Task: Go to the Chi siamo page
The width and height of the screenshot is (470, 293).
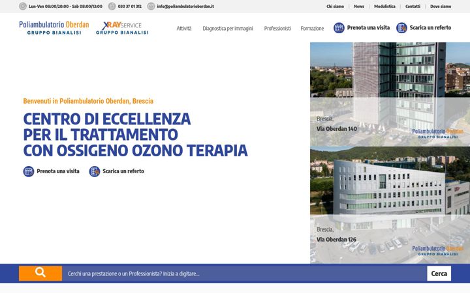Action: tap(335, 7)
